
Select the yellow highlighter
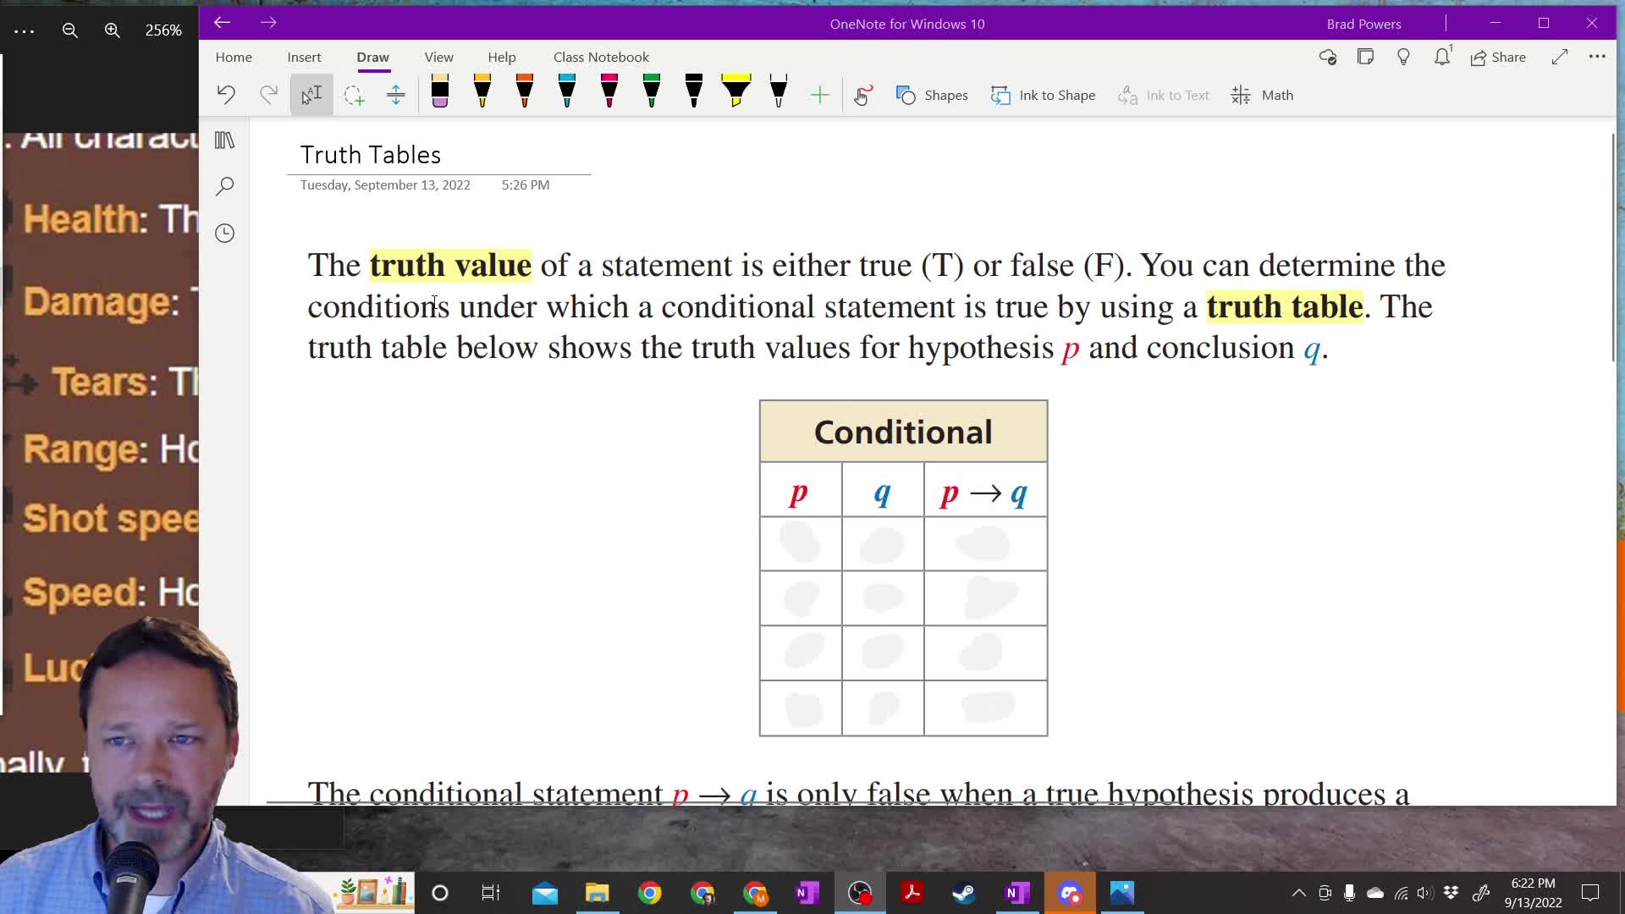(736, 91)
